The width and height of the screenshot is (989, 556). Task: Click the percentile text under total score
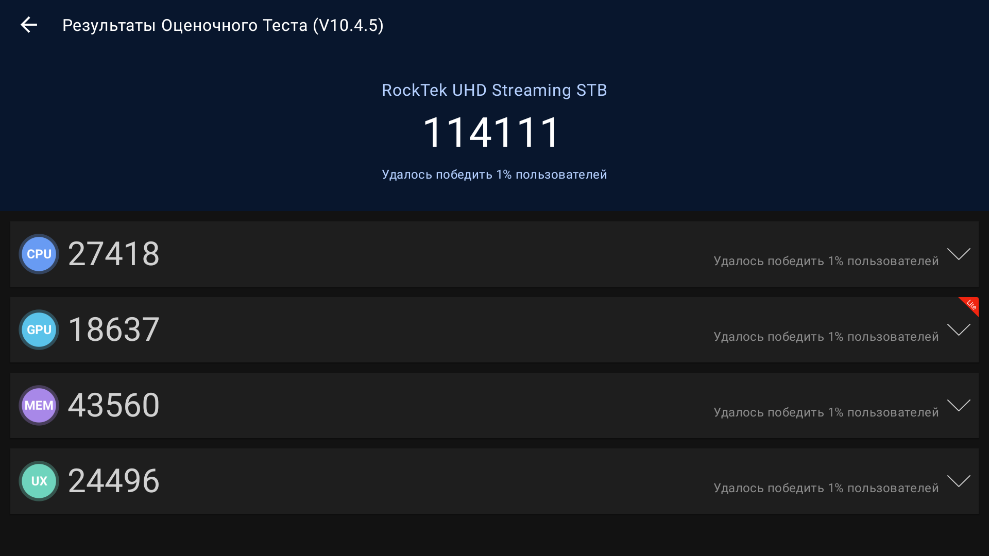pos(494,175)
